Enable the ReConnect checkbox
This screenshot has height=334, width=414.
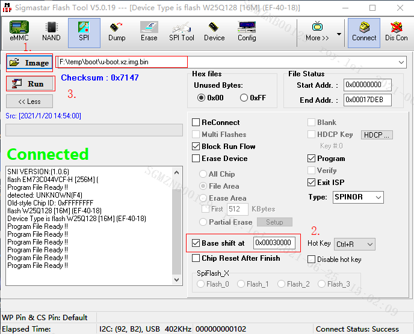[196, 123]
